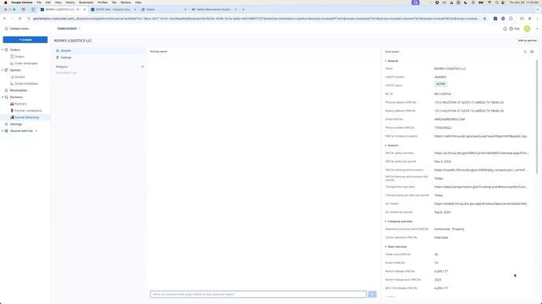
Task: Open Chrome extensions puzzle icon
Action: pyautogui.click(x=510, y=19)
